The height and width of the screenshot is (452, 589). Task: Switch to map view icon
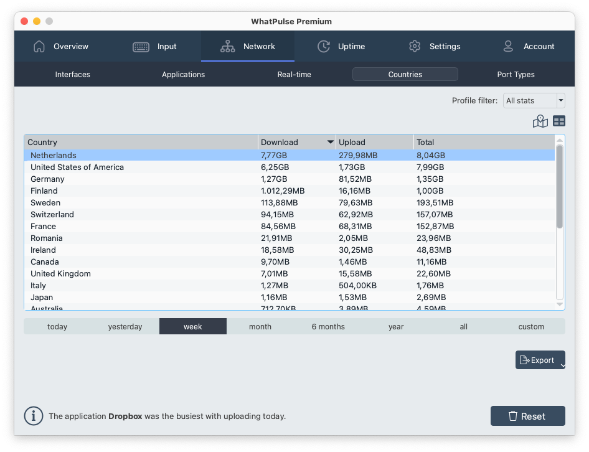pyautogui.click(x=540, y=121)
